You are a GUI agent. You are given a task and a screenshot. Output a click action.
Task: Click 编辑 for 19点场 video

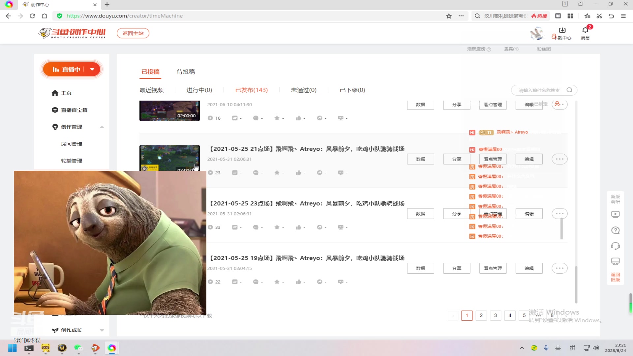(x=529, y=268)
